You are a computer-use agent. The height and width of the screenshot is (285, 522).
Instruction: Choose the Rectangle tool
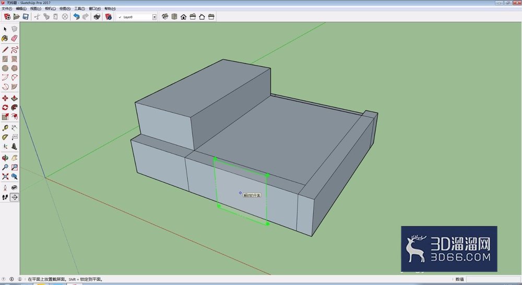coord(5,59)
